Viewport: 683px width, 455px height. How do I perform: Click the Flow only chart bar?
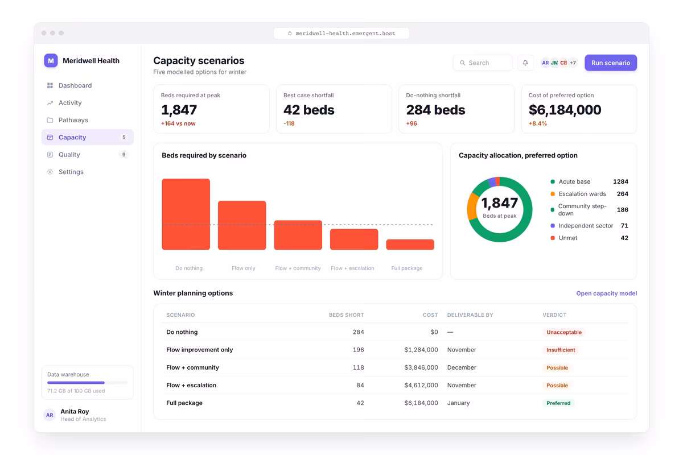[x=242, y=225]
